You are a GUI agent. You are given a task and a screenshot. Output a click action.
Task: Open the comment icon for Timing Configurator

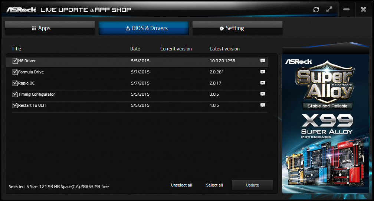click(x=263, y=94)
